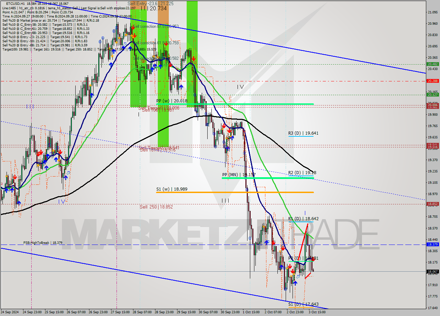Click the green 20.482 price tag
Viewport: 440px width, 316px height.
pyautogui.click(x=432, y=64)
